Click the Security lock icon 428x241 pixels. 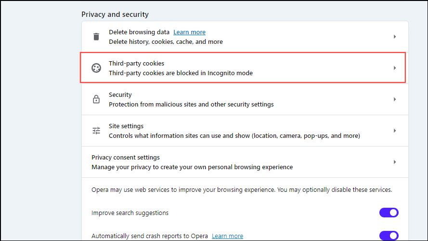96,99
